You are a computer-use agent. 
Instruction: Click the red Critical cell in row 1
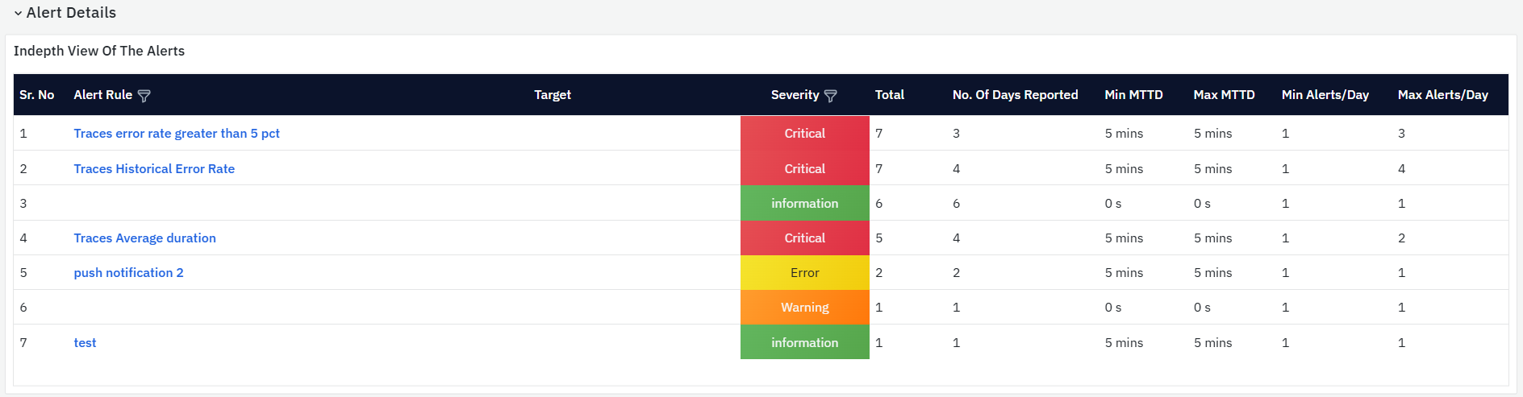pos(804,134)
